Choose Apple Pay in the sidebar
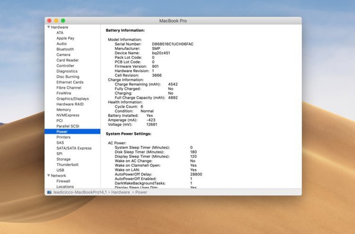Image resolution: width=355 pixels, height=234 pixels. pos(65,38)
